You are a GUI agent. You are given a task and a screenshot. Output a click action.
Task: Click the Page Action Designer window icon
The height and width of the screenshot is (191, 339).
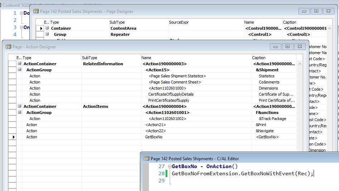tap(8, 47)
